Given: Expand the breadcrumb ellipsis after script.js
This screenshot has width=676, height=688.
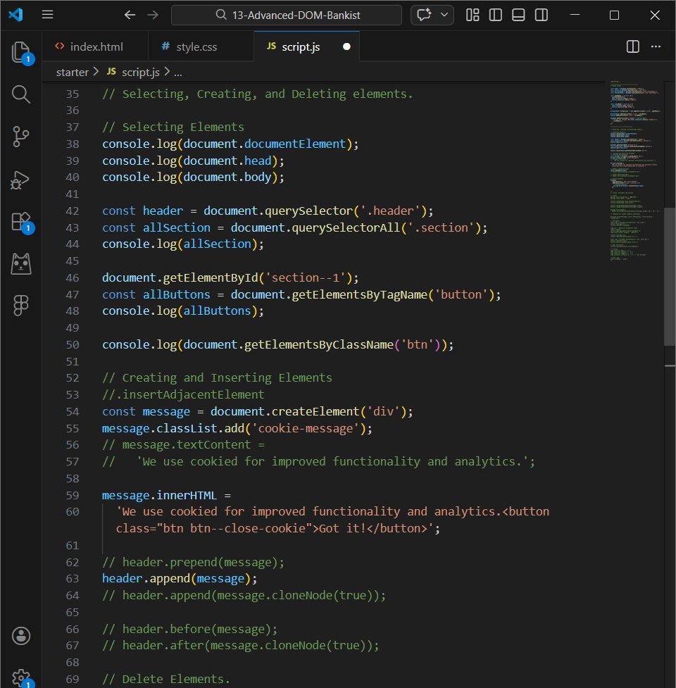Looking at the screenshot, I should (x=178, y=71).
